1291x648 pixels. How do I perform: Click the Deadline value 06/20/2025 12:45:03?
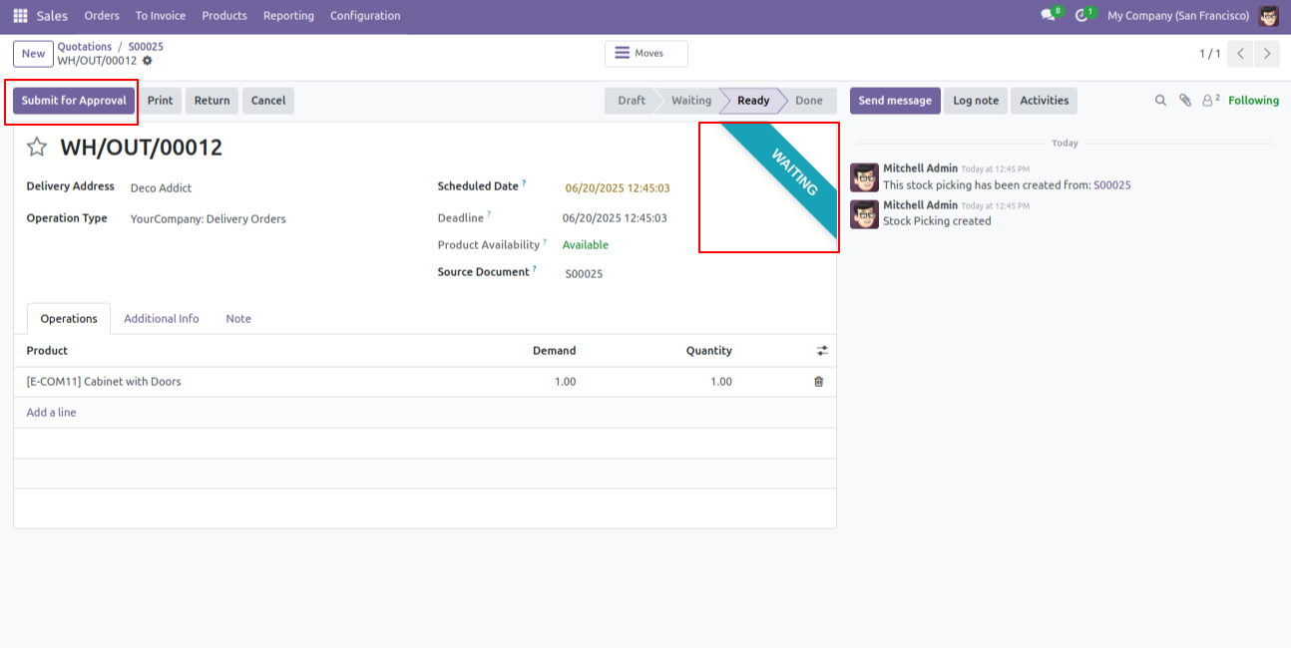pyautogui.click(x=615, y=218)
